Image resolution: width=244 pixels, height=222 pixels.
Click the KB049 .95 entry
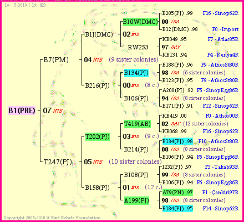(x=174, y=39)
